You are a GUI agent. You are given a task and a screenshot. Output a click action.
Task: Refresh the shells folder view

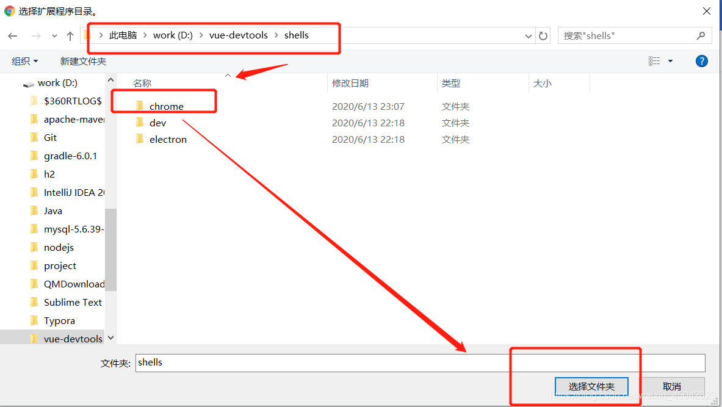tap(543, 36)
